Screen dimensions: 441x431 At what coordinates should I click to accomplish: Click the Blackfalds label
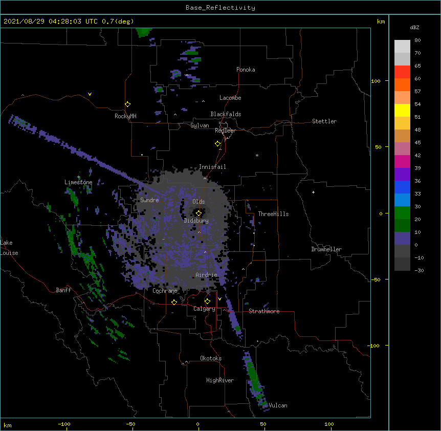[226, 114]
